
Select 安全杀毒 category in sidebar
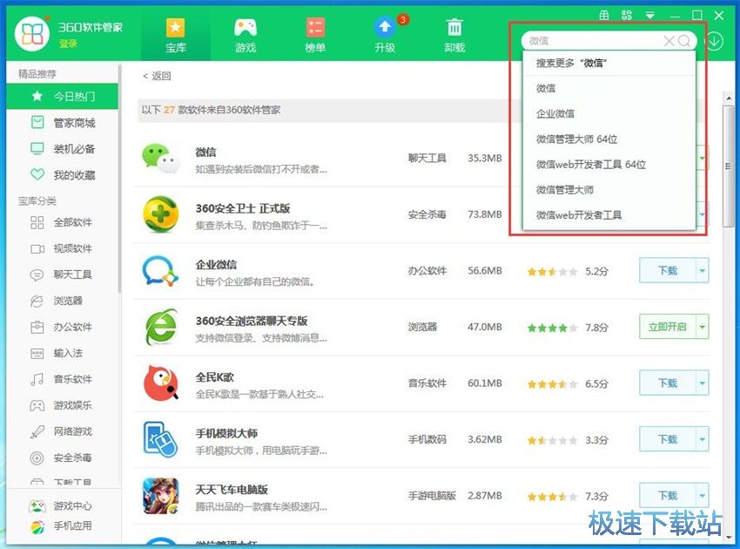[63, 457]
